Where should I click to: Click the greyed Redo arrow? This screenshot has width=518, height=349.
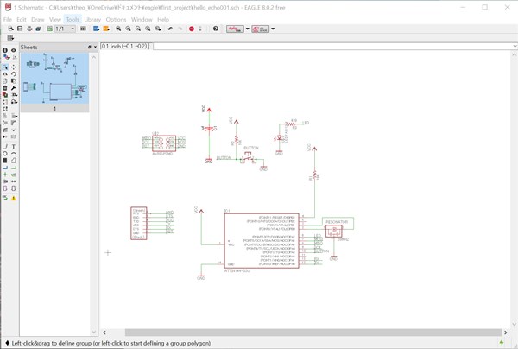click(x=180, y=29)
